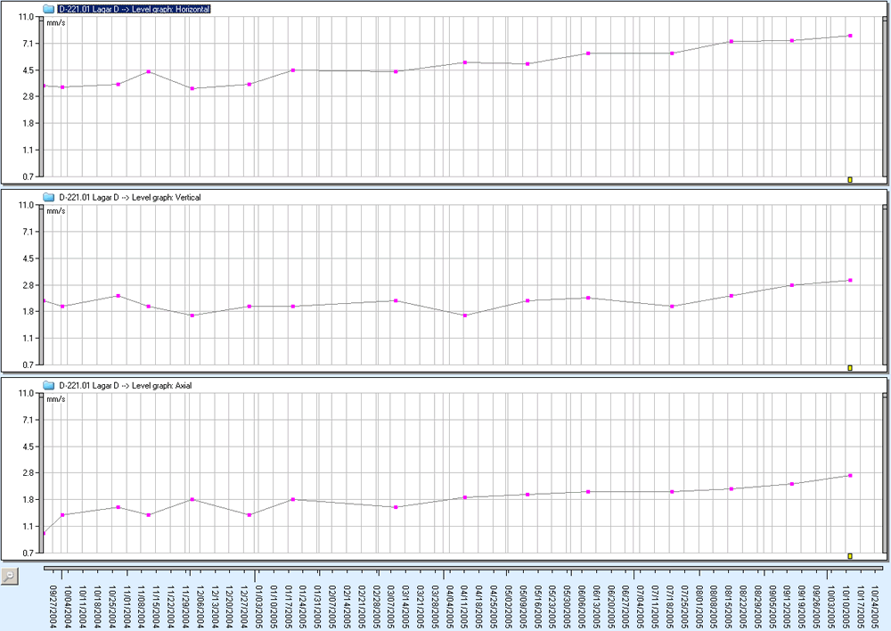
Task: Select the last data point on Vertical graph
Action: (851, 281)
